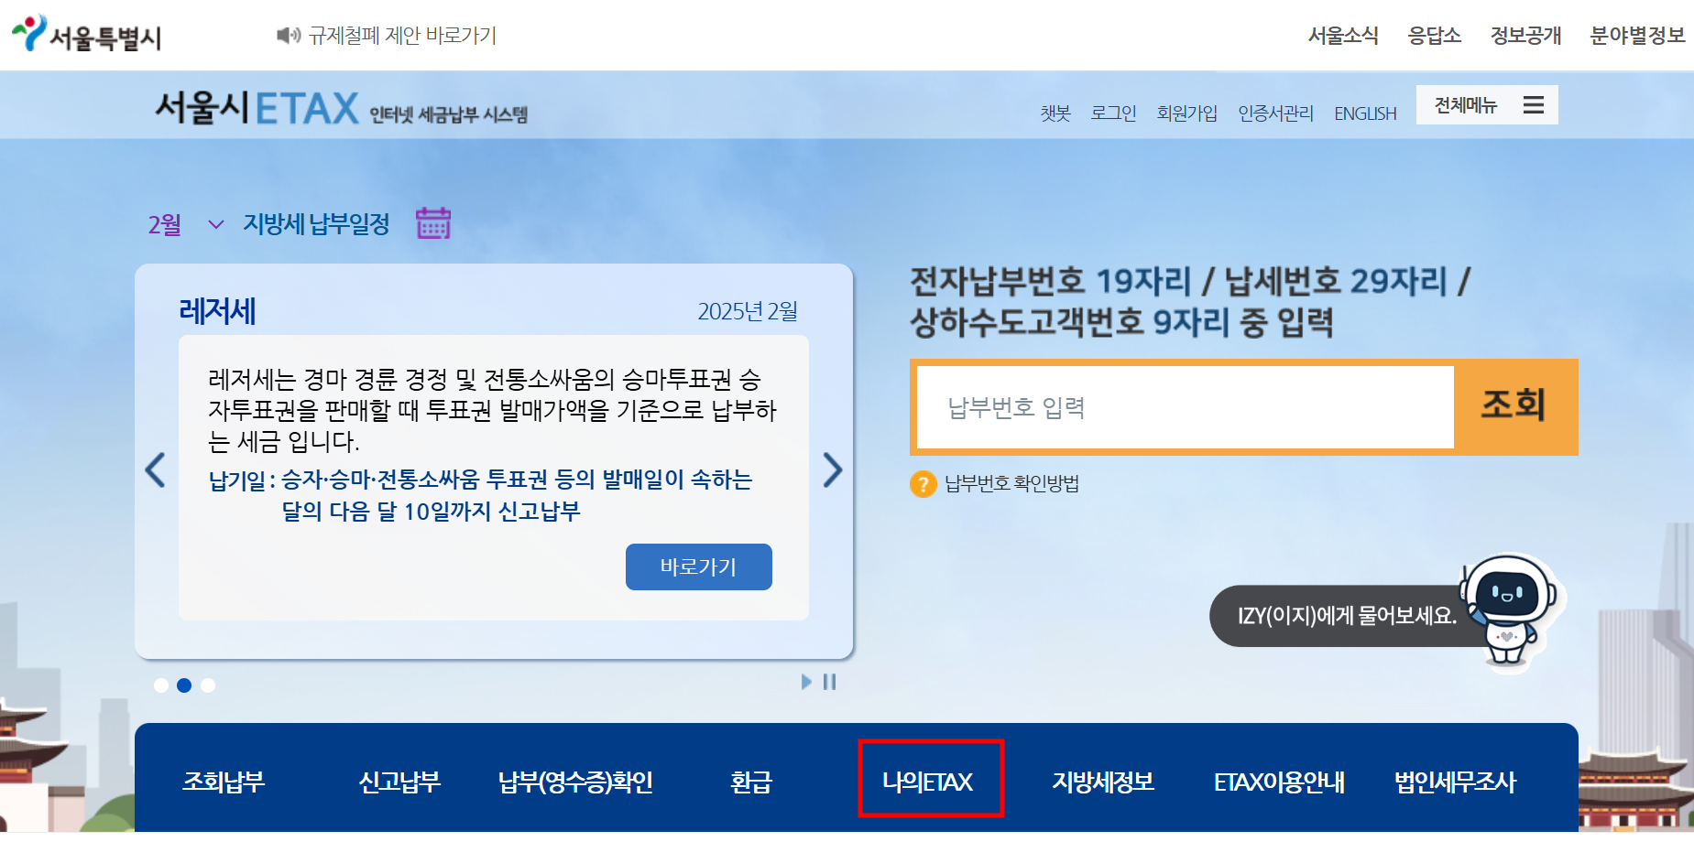Select second slide indicator dot
The height and width of the screenshot is (863, 1694).
(x=184, y=685)
